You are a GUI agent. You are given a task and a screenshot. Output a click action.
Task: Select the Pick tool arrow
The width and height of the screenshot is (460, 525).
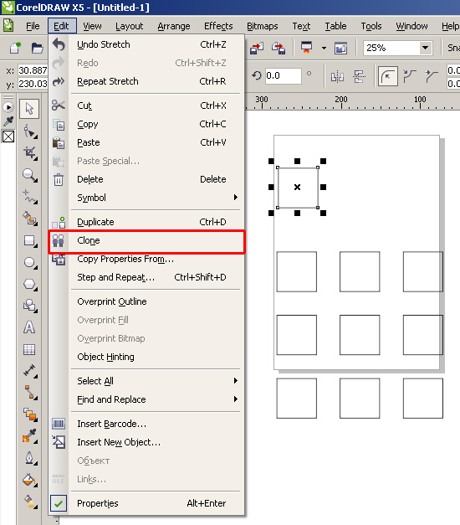29,109
